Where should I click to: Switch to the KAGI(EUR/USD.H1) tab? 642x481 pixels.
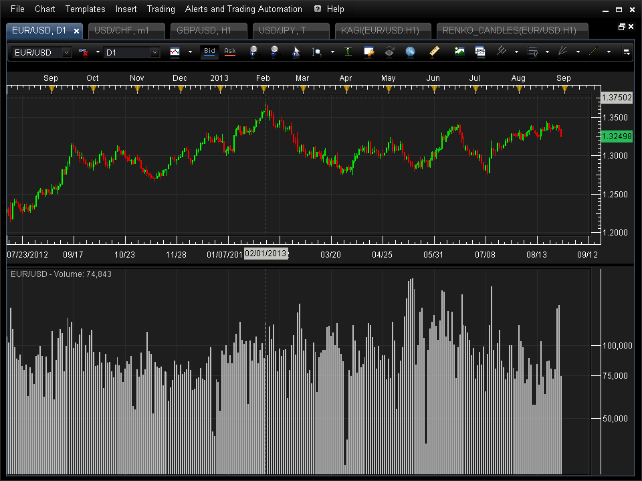[x=383, y=31]
